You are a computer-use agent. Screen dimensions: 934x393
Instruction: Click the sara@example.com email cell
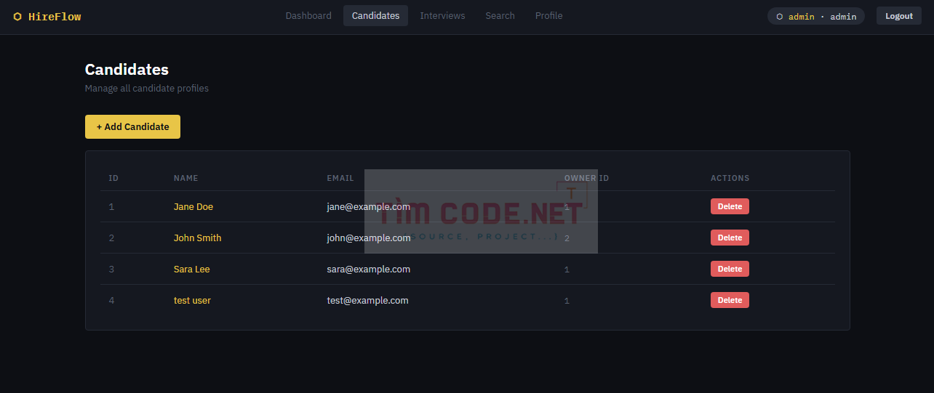pos(368,270)
